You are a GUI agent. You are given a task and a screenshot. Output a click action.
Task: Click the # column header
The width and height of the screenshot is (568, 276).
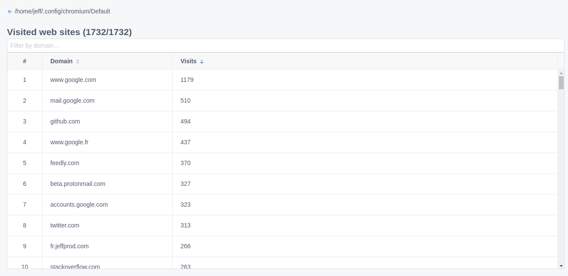[25, 61]
